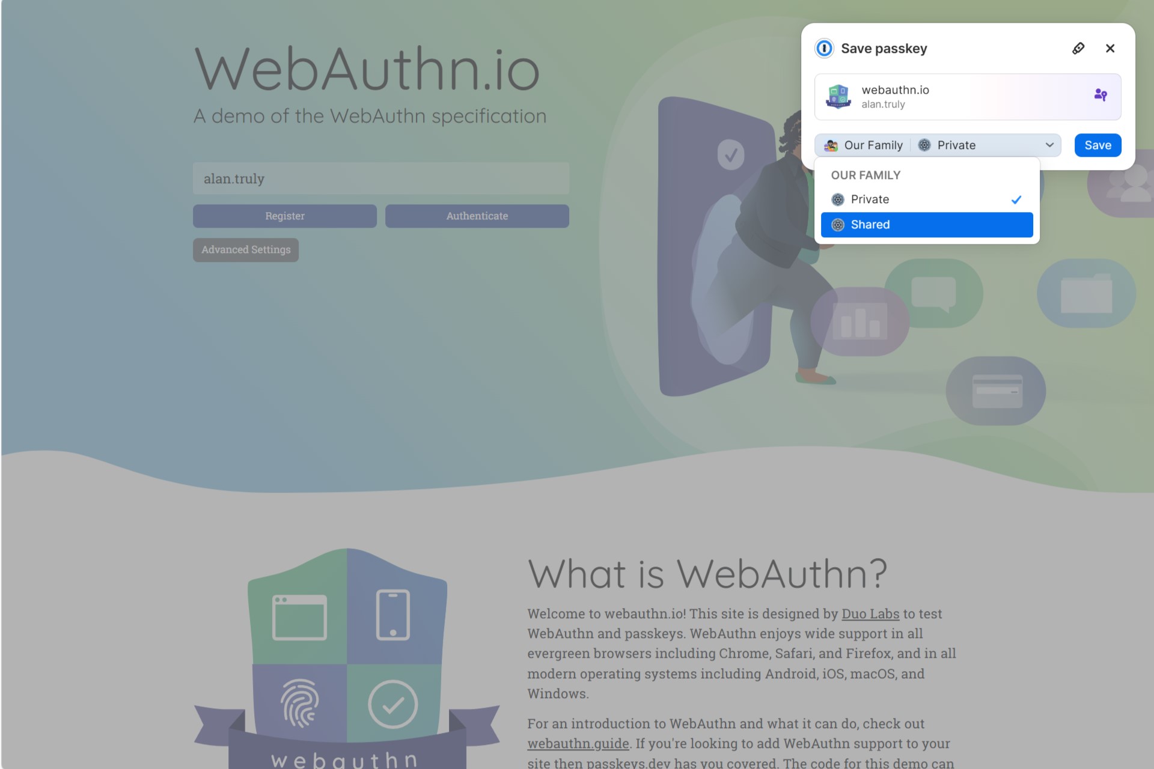This screenshot has height=769, width=1154.
Task: Click the Authenticate menu item
Action: pos(477,216)
